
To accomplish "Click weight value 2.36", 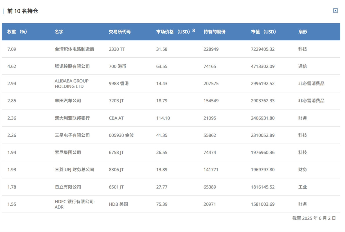I will tap(12, 118).
